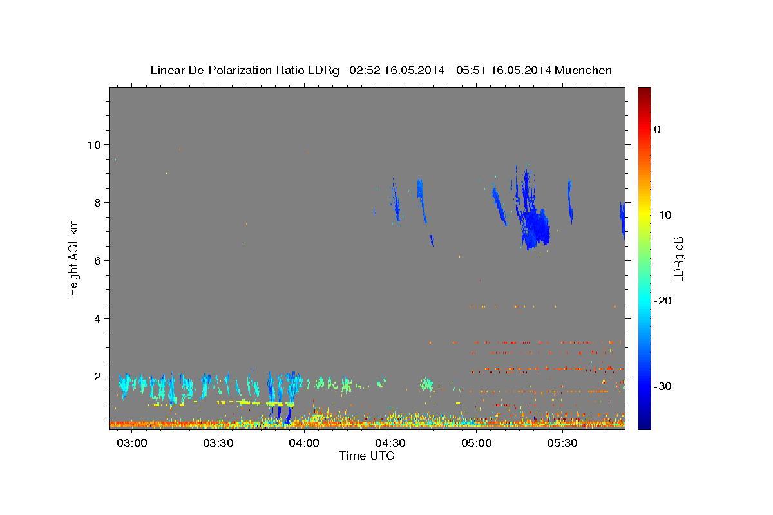Click the colorbar label -10
This screenshot has width=773, height=515.
click(663, 215)
